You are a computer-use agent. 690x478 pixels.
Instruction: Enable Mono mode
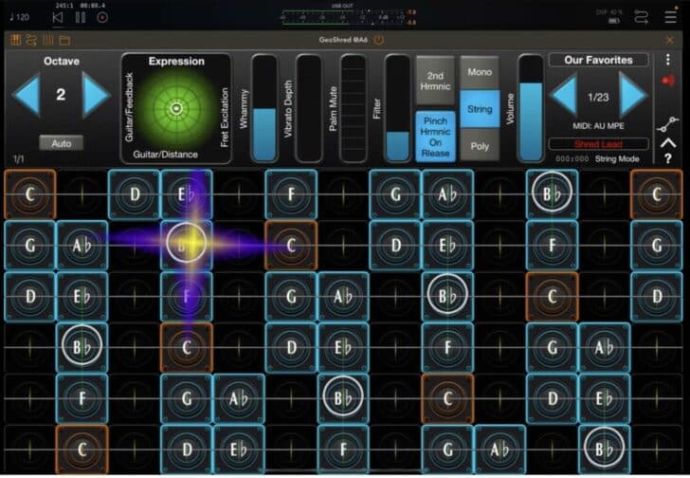click(x=480, y=71)
